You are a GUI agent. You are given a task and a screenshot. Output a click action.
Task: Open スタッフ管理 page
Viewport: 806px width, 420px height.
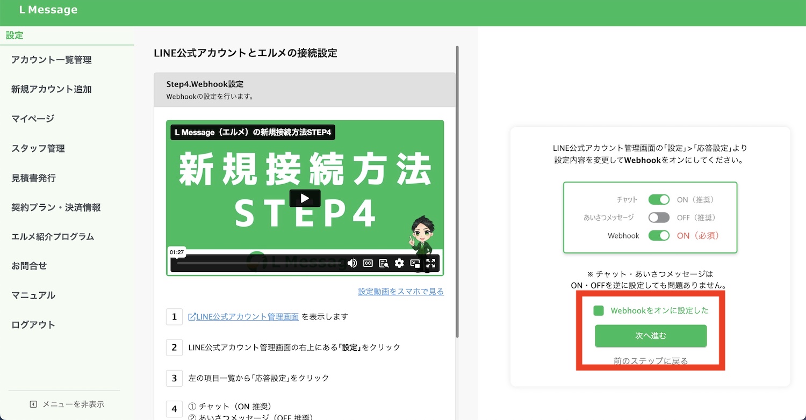tap(38, 149)
